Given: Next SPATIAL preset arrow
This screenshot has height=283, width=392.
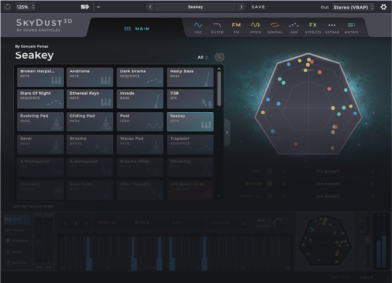Looking at the screenshot, I should 372,196.
